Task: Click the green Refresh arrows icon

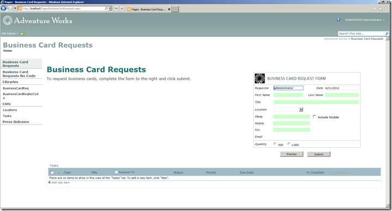Action: (x=116, y=9)
